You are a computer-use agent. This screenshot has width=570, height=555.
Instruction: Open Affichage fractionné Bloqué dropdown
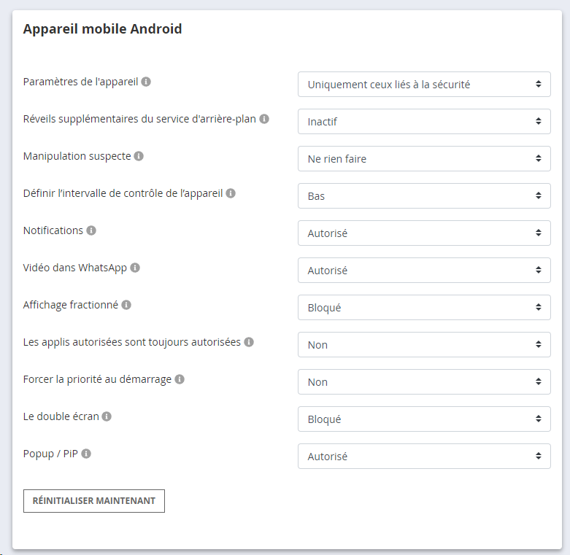tap(424, 307)
